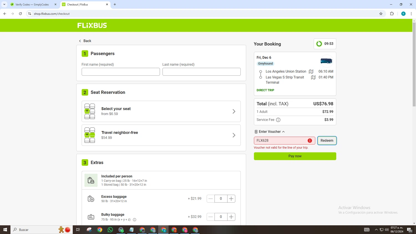The image size is (416, 234).
Task: Click the Travel neighbor-free seat-map icon
Action: click(90, 135)
